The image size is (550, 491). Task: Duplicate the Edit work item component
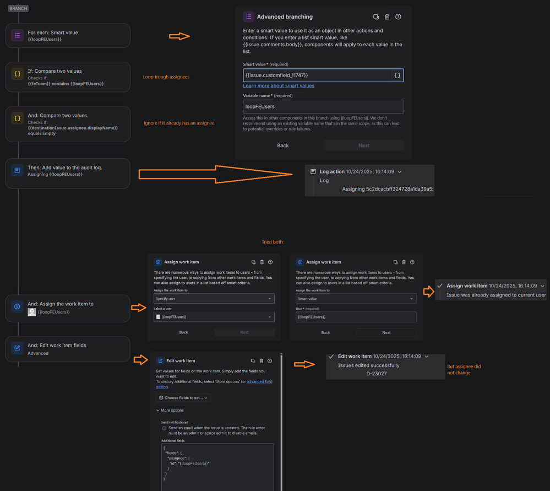pyautogui.click(x=253, y=361)
